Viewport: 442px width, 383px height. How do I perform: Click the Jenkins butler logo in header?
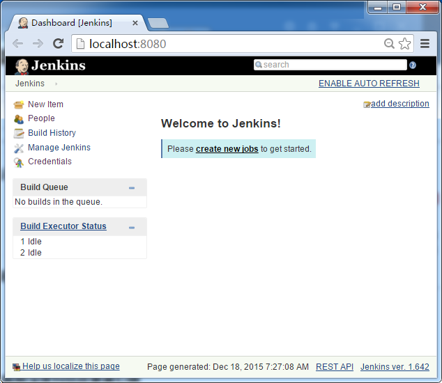(22, 66)
